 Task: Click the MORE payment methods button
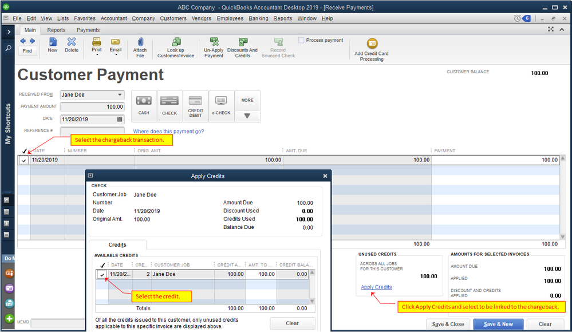pyautogui.click(x=247, y=100)
